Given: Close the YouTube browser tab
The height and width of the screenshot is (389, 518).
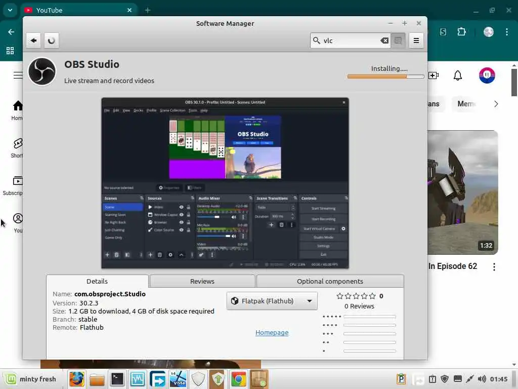Looking at the screenshot, I should coord(129,10).
